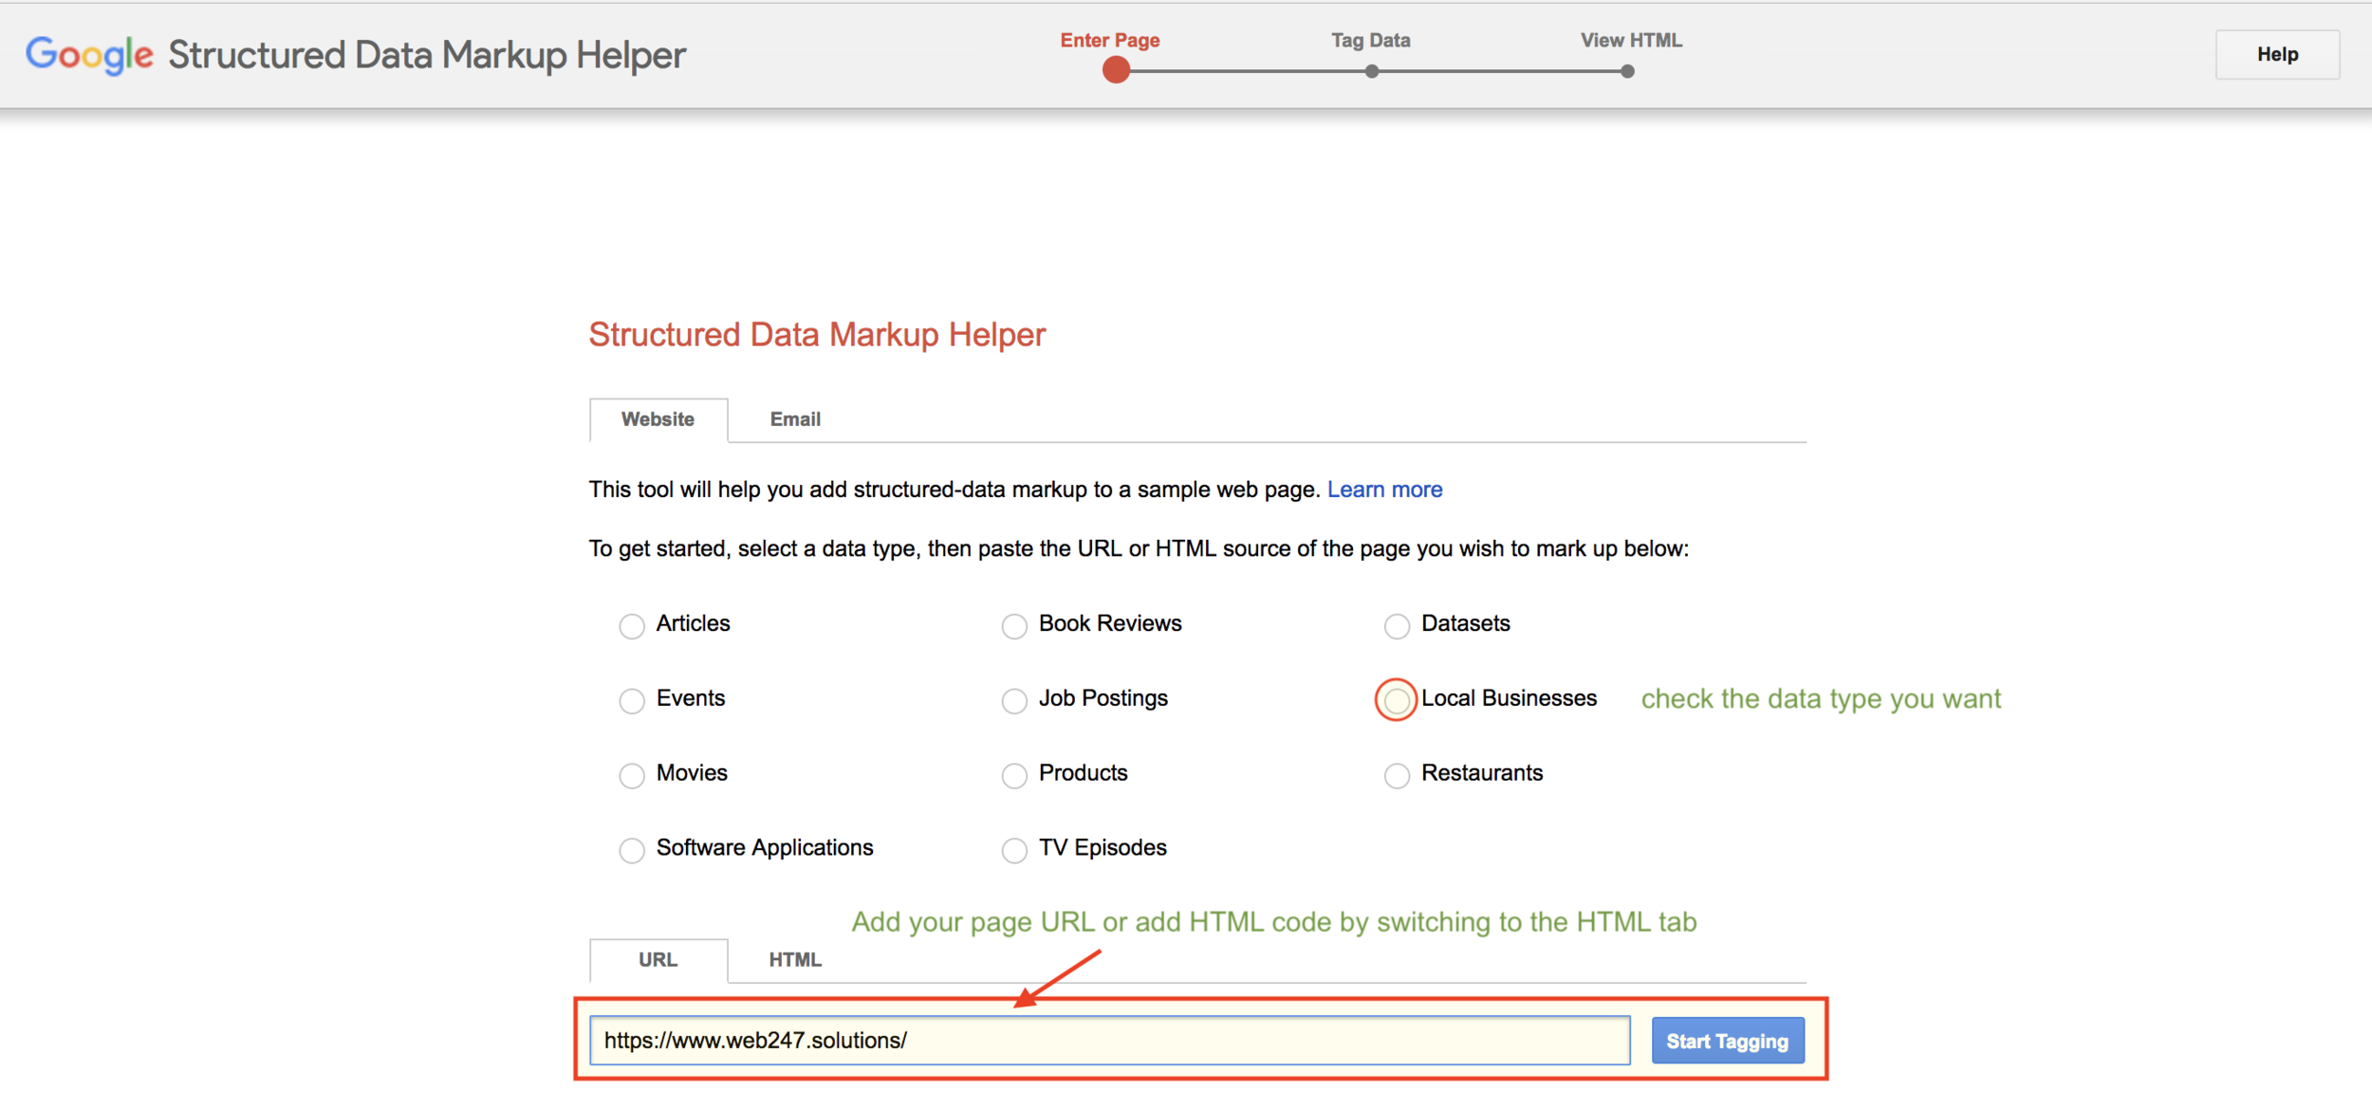
Task: Choose the Movies data type
Action: 632,776
